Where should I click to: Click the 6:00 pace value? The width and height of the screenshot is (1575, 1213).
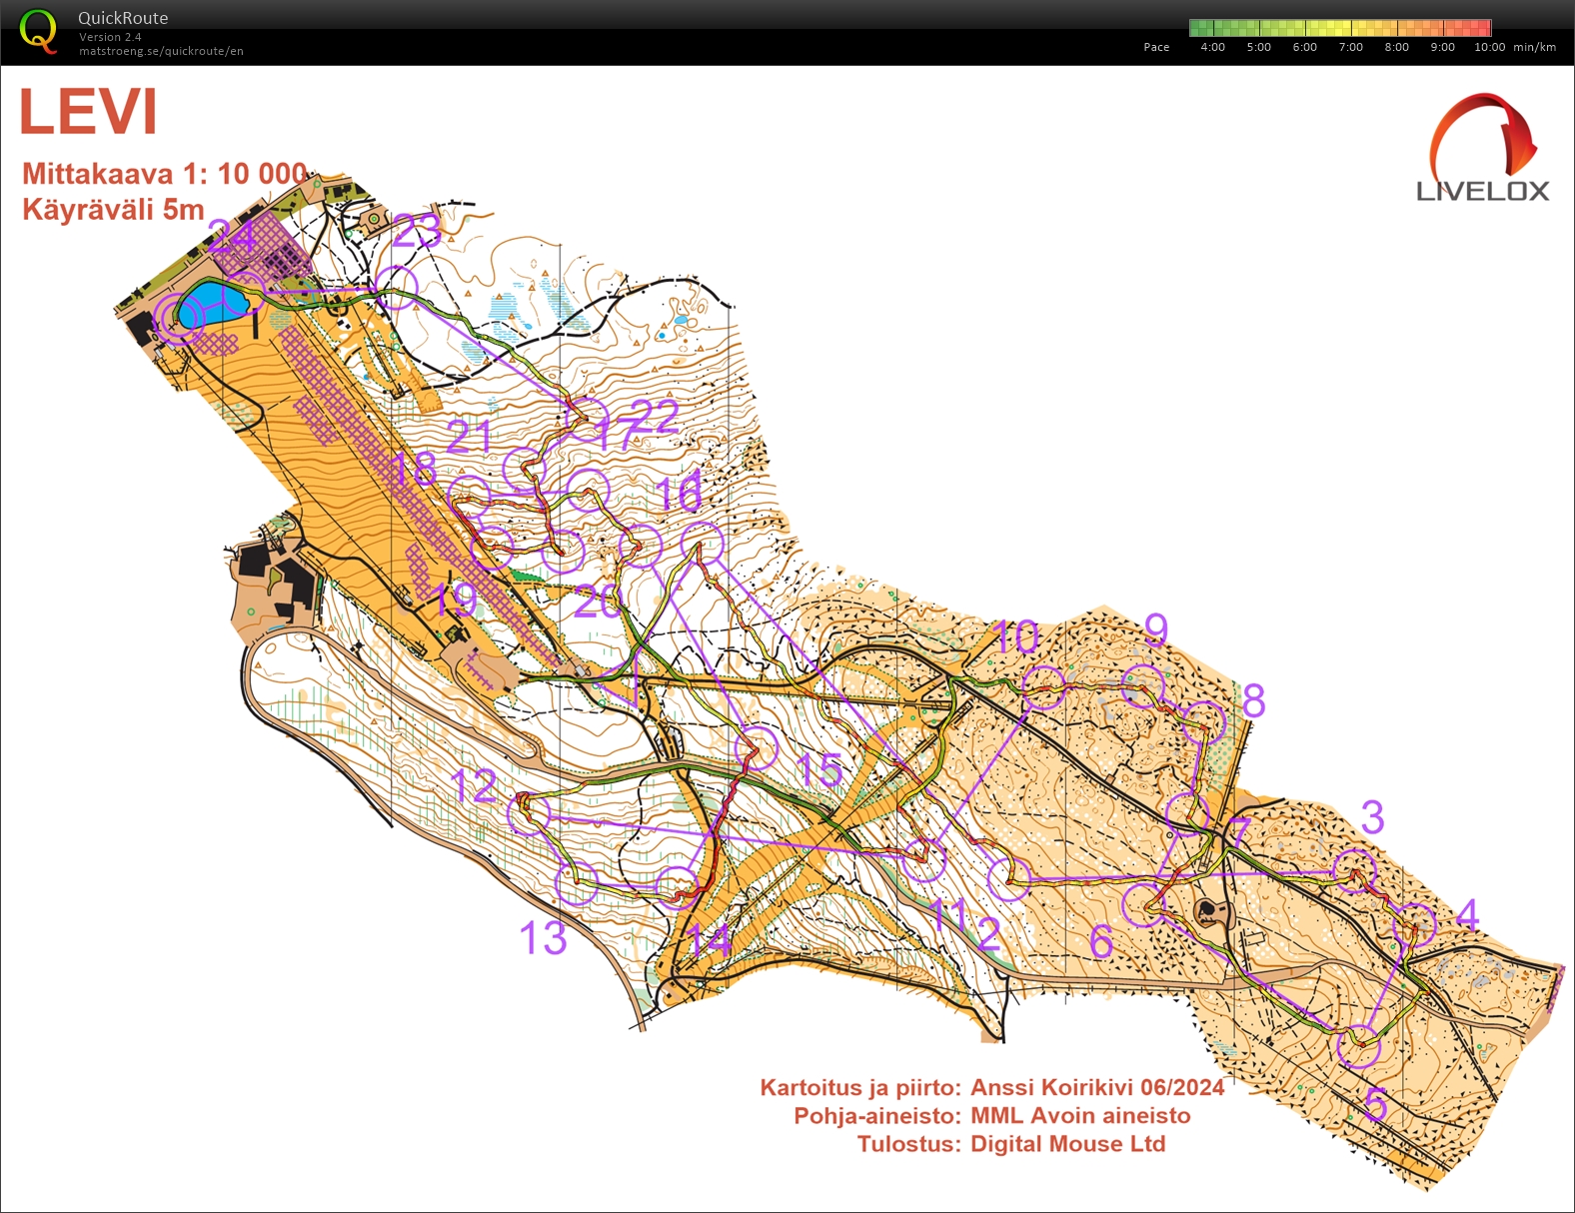[1304, 47]
